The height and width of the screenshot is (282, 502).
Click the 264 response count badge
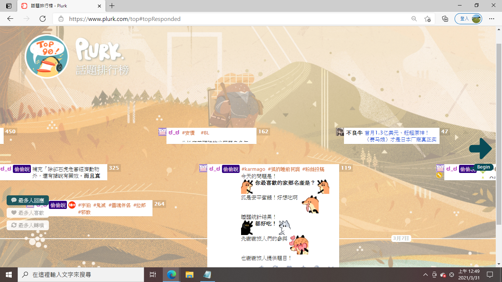coord(159,204)
